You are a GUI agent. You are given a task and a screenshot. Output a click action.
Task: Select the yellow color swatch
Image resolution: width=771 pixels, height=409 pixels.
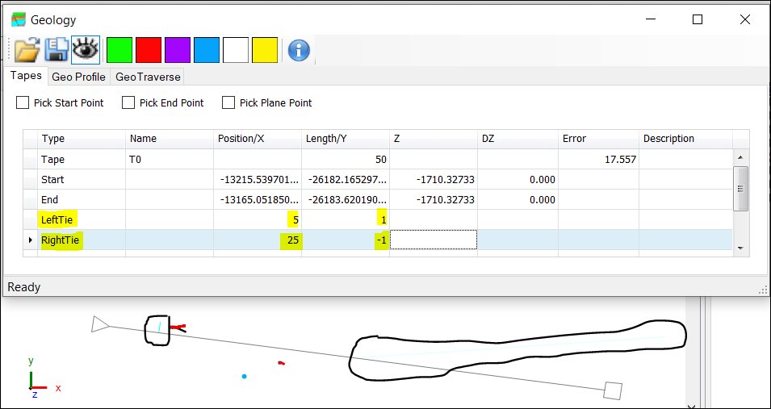pos(265,50)
